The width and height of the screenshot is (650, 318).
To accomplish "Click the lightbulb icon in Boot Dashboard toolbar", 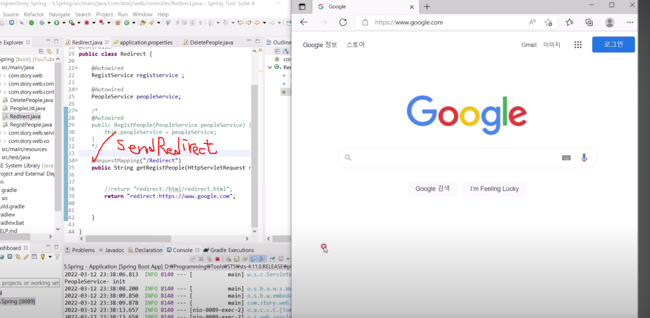I will pyautogui.click(x=42, y=257).
